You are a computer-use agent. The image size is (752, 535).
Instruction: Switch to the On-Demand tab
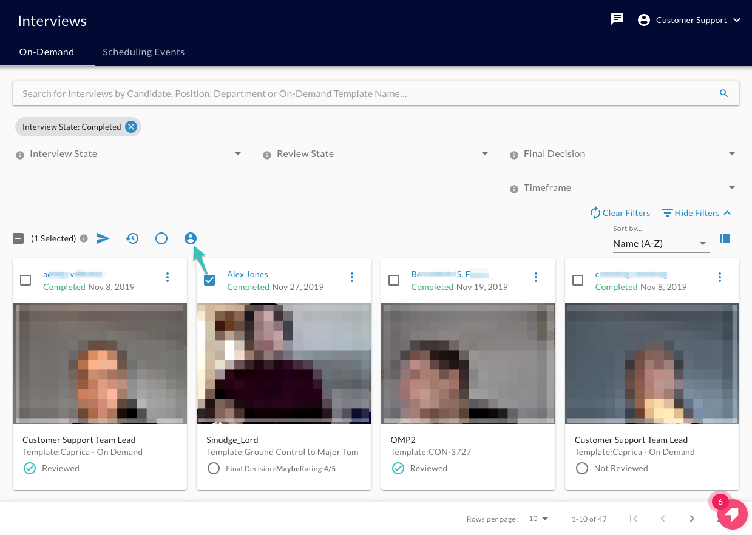[x=47, y=52]
